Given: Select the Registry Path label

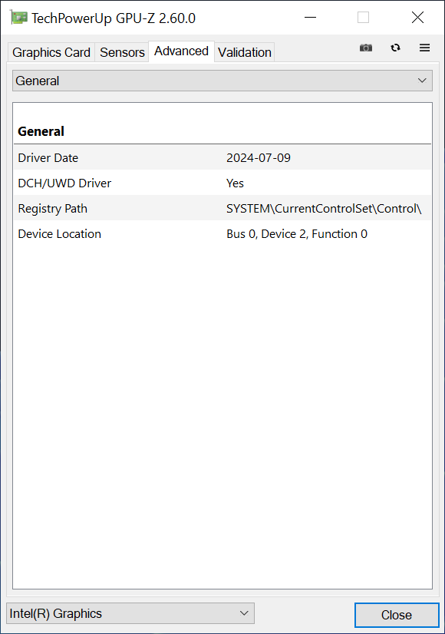Looking at the screenshot, I should pyautogui.click(x=52, y=209).
